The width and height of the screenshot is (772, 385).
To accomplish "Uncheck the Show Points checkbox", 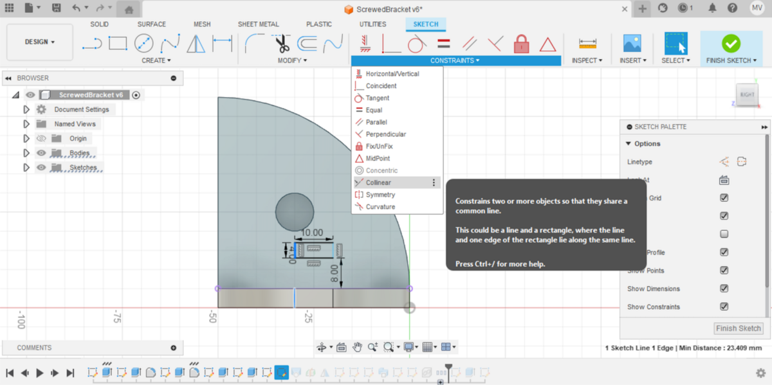I will 724,271.
